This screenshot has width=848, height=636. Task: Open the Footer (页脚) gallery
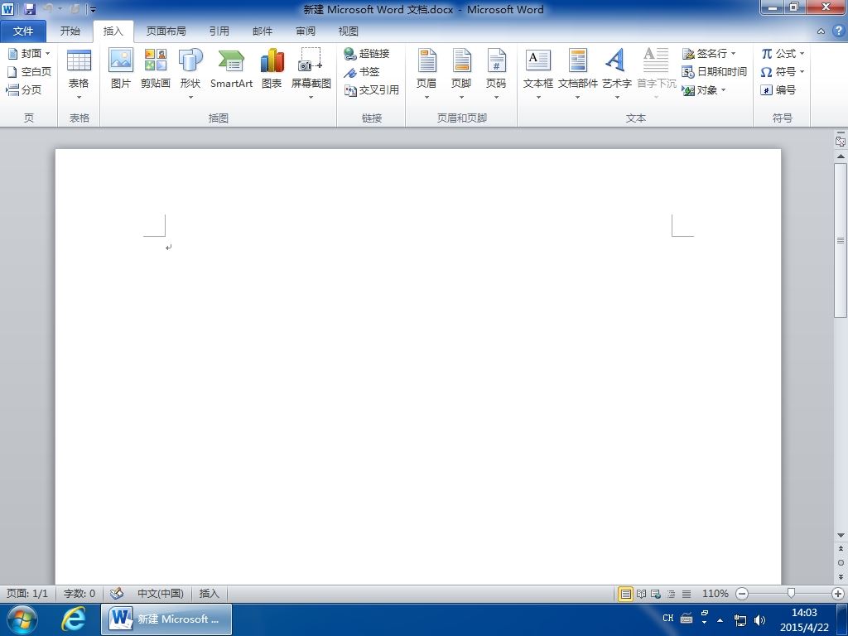click(461, 75)
